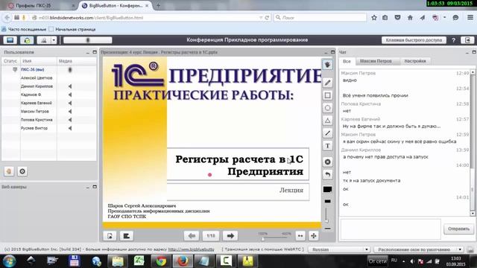Select the triangle shape tool

tap(328, 121)
